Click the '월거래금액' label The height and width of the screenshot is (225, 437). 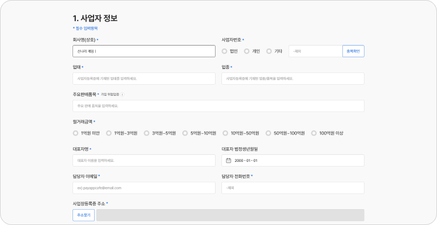[x=82, y=122]
